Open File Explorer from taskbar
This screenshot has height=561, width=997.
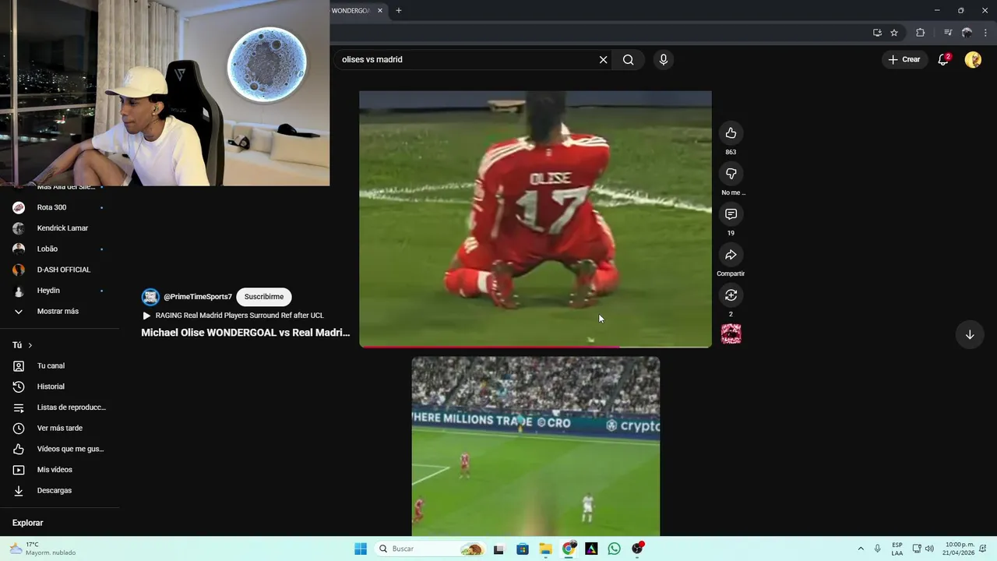click(545, 549)
